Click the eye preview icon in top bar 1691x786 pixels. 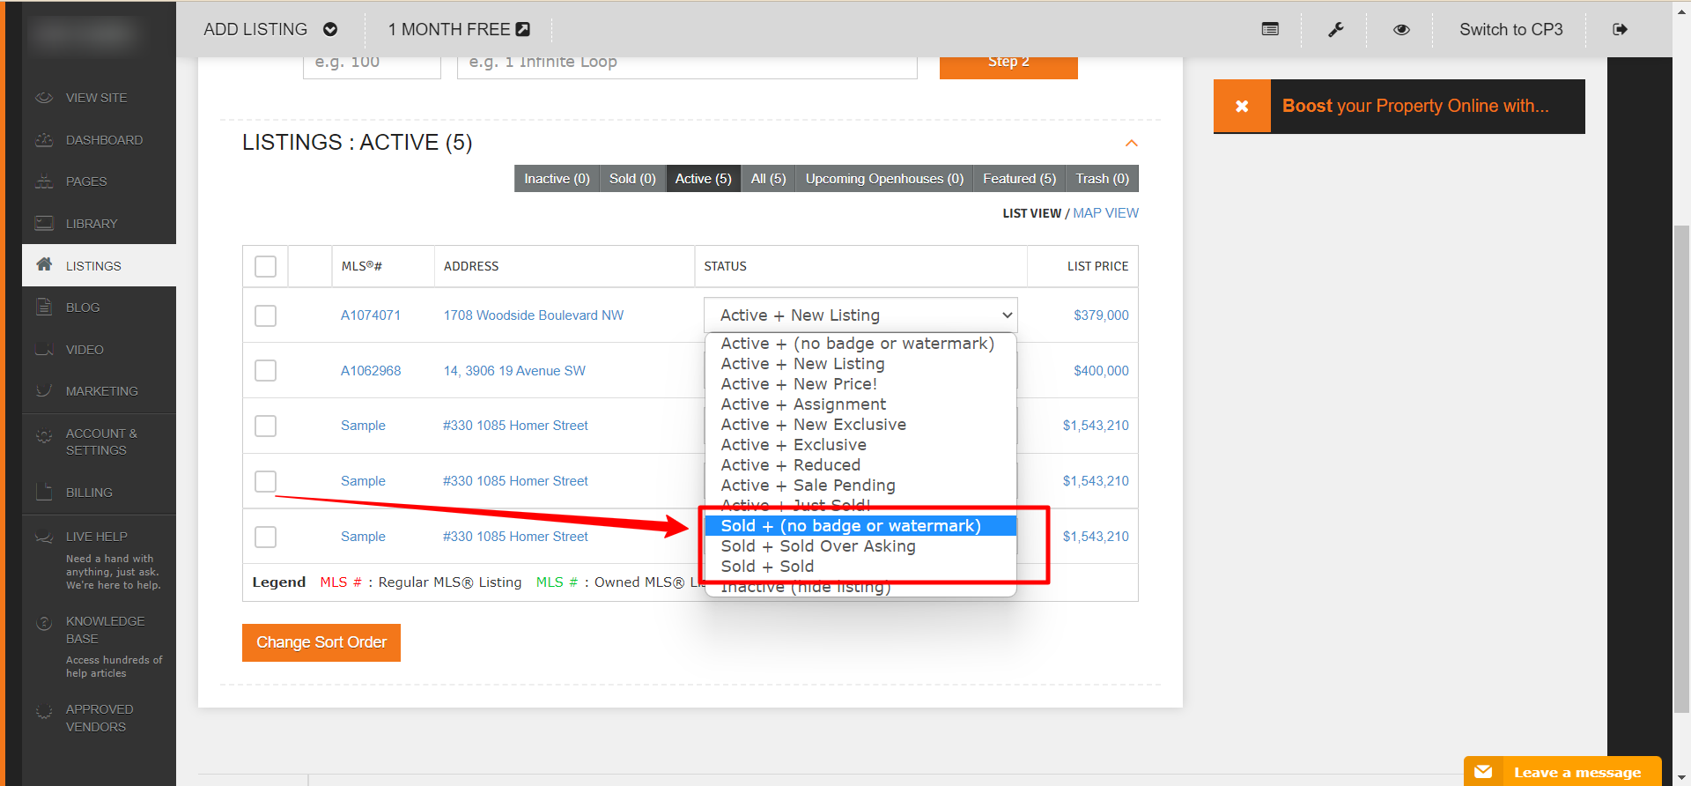click(1401, 29)
